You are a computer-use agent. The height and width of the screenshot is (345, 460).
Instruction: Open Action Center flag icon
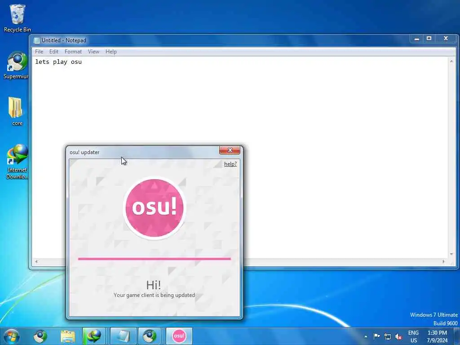(377, 336)
